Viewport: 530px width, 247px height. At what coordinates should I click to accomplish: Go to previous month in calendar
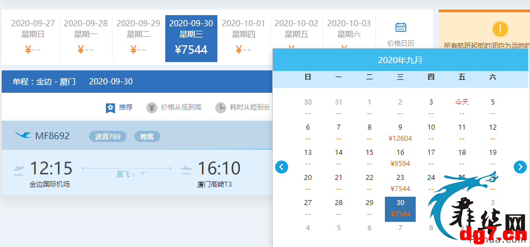(282, 167)
